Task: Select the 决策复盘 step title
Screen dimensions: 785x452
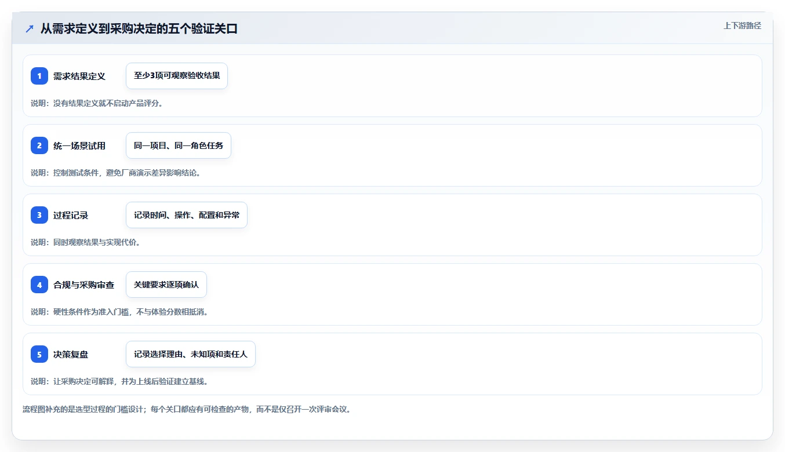Action: tap(71, 355)
